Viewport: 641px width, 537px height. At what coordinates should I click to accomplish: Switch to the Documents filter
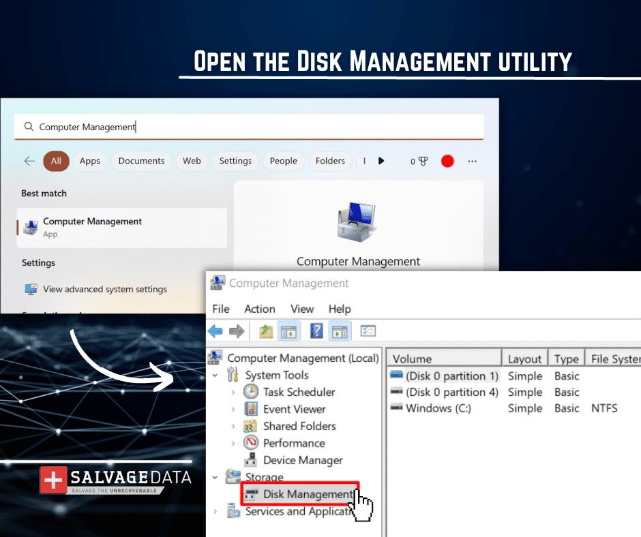(141, 161)
